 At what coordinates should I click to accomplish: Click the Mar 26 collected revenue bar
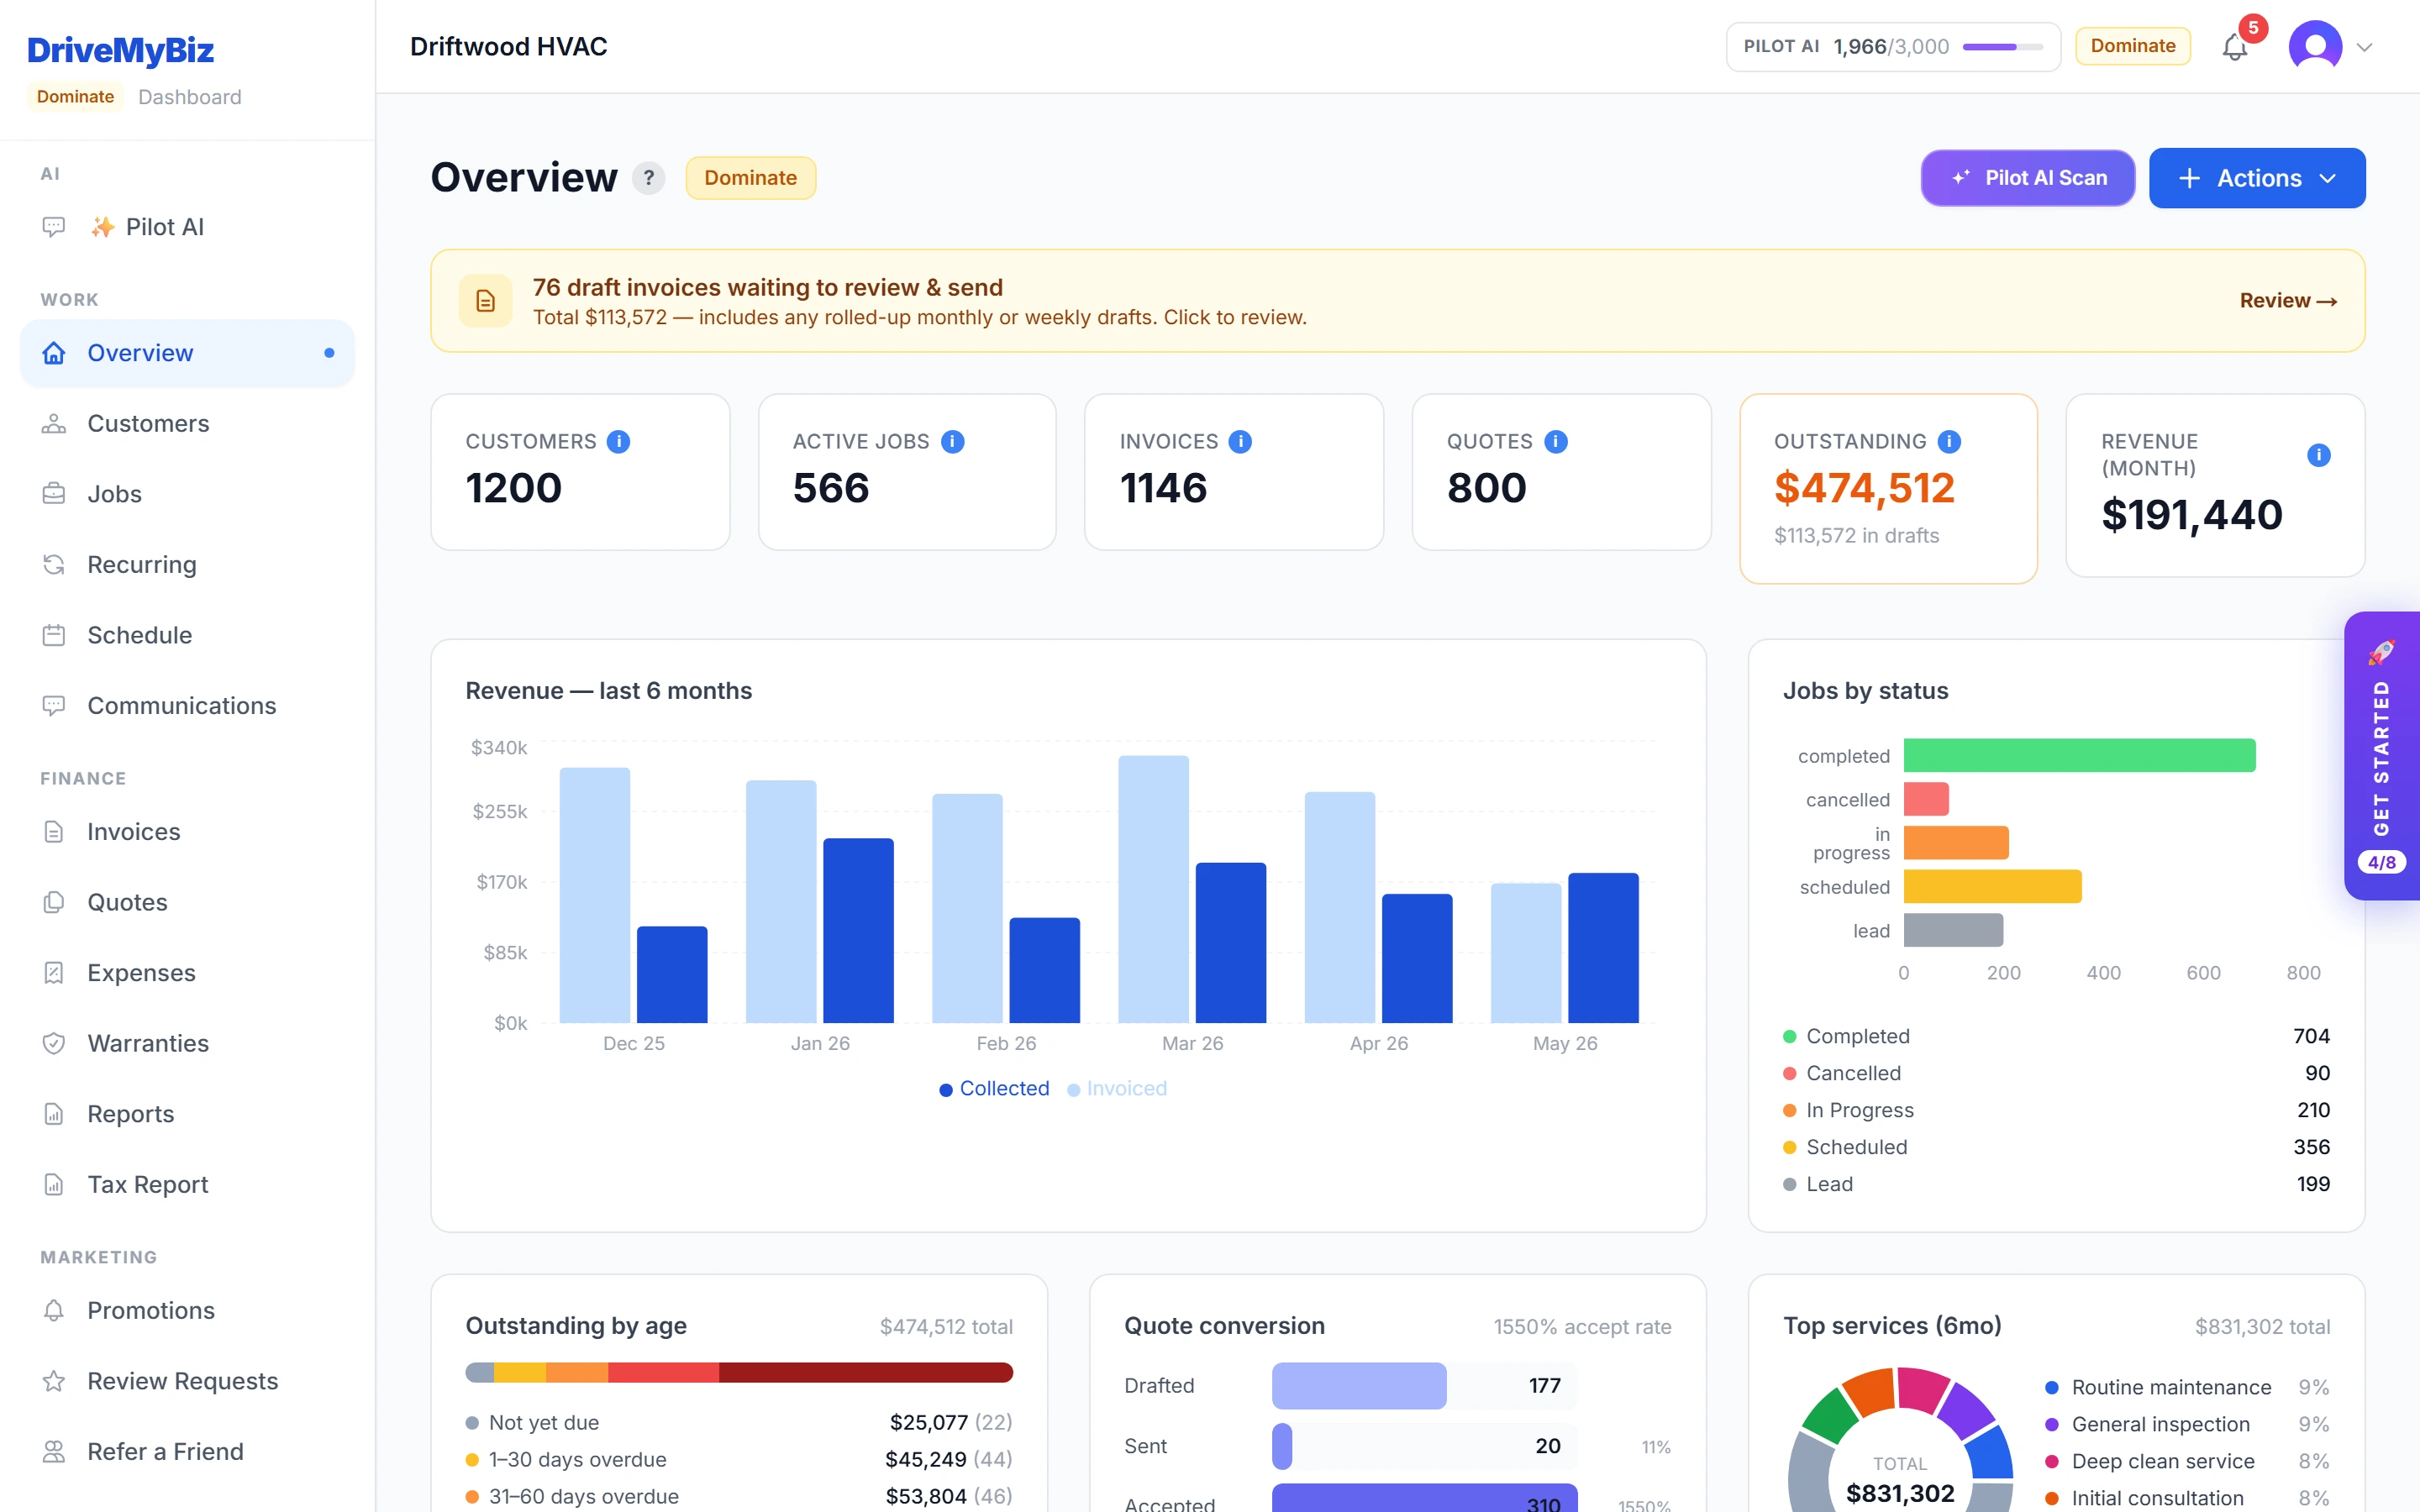[x=1230, y=942]
